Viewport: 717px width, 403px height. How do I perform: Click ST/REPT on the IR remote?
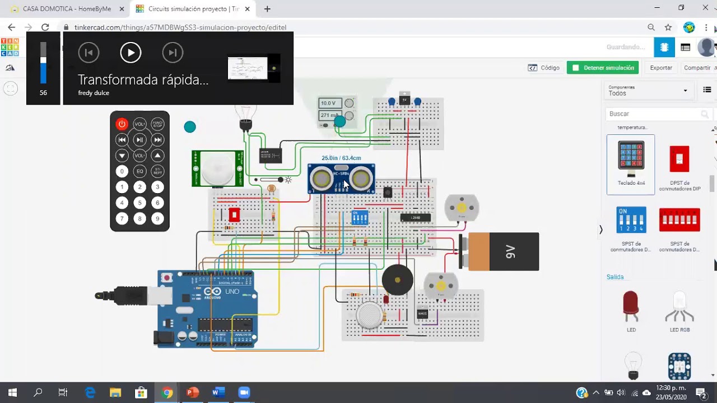157,171
